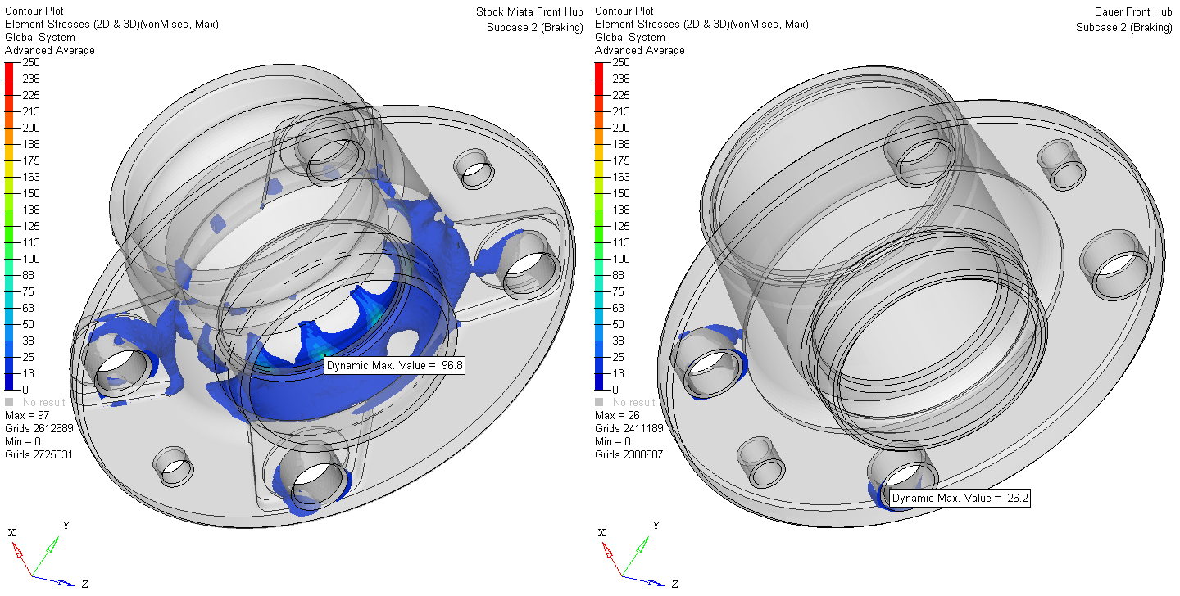Select the legend color bar in Stock Miata plot

(9, 226)
